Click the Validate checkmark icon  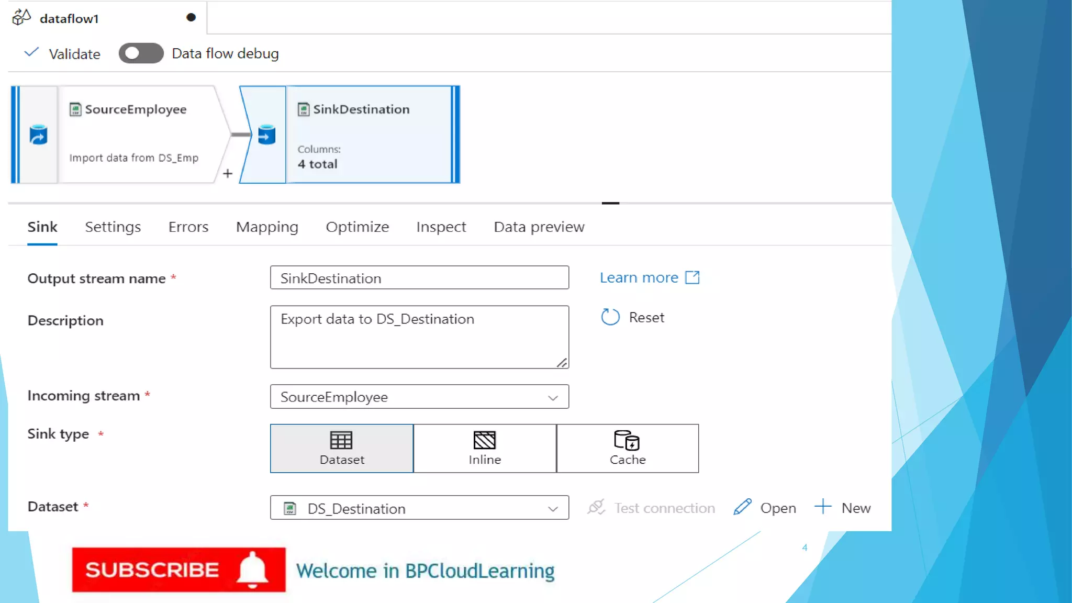pos(31,52)
